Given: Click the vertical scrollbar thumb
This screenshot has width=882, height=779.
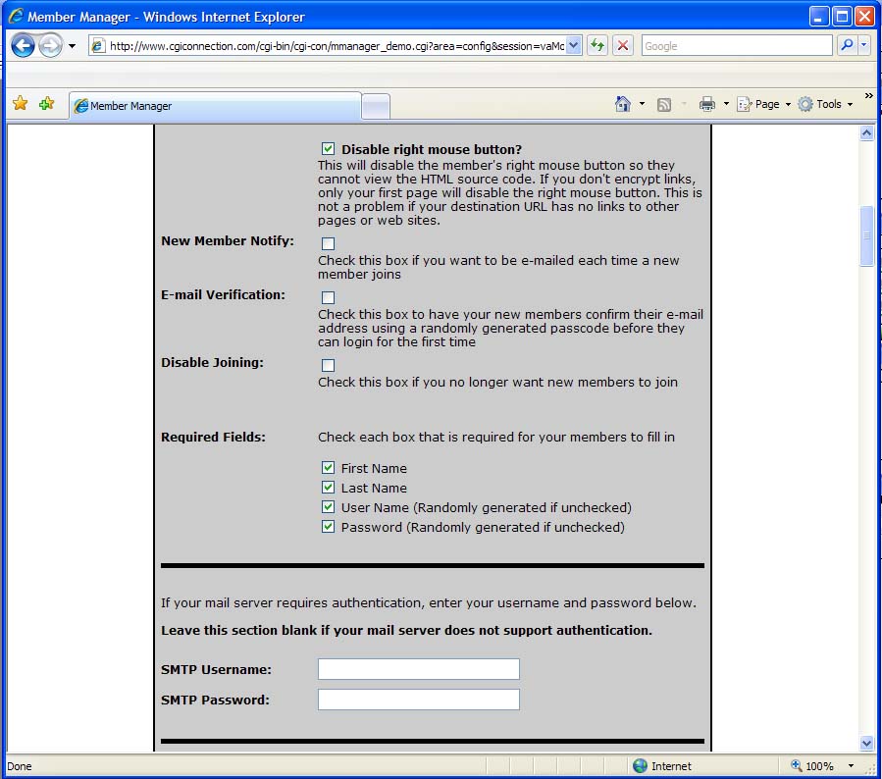Looking at the screenshot, I should [x=867, y=236].
